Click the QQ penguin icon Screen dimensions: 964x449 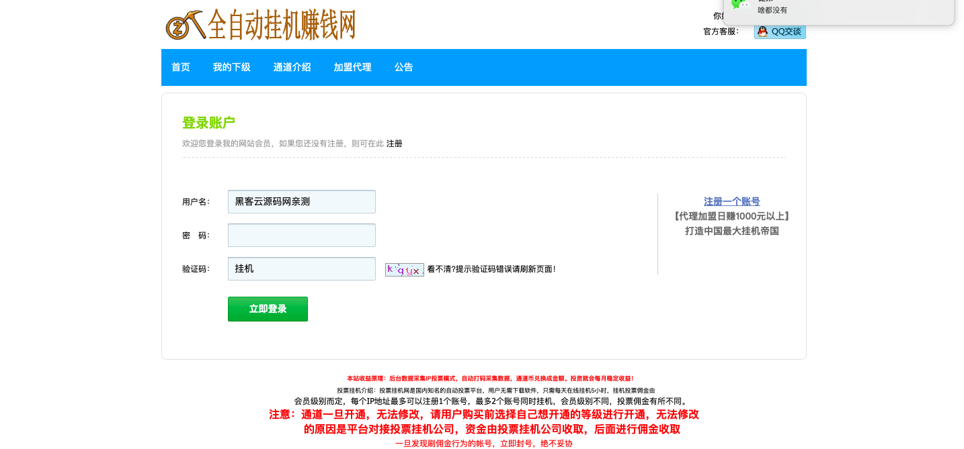pos(762,32)
